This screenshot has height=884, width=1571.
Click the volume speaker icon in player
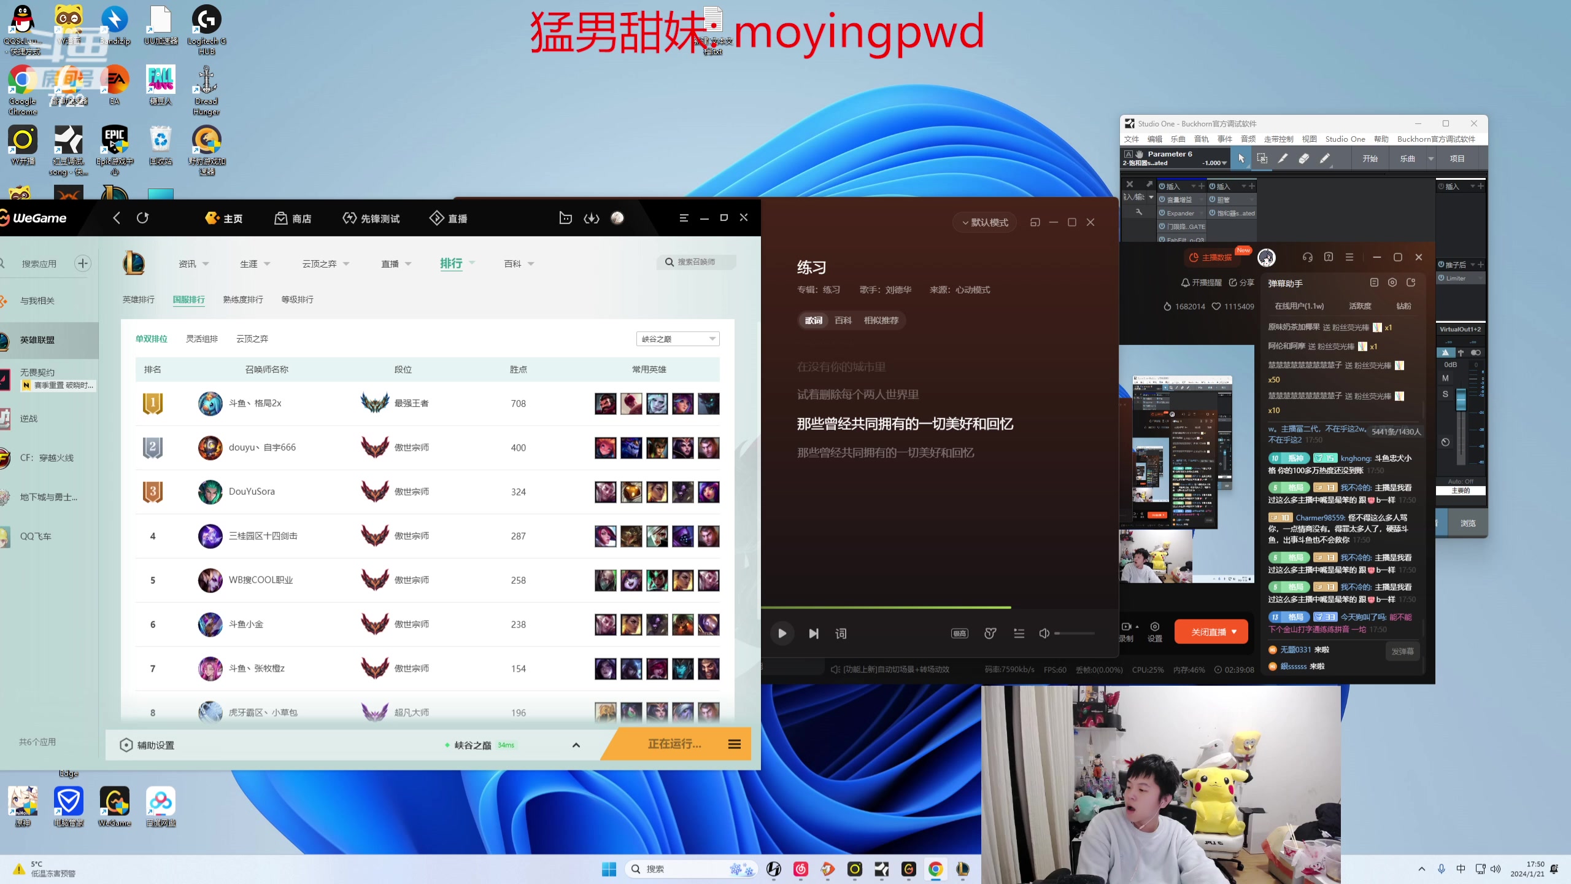click(x=1044, y=634)
